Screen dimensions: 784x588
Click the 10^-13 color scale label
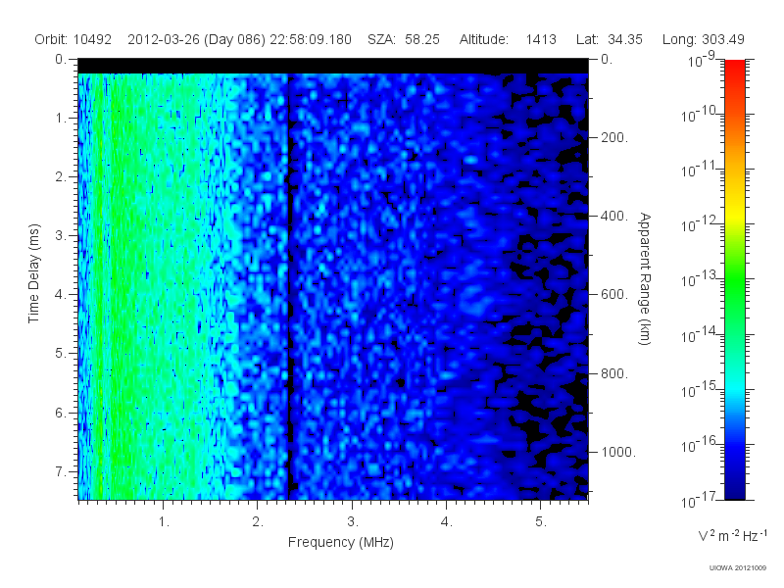tap(700, 279)
